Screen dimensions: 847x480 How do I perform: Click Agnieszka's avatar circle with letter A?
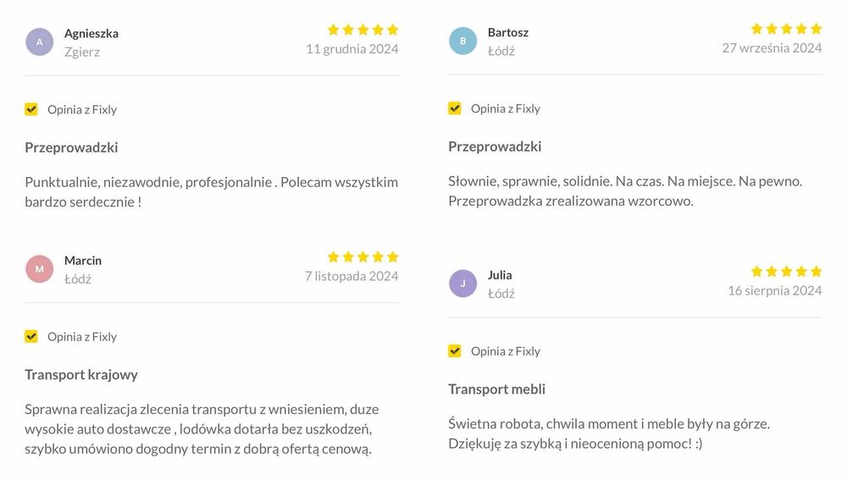[x=40, y=41]
